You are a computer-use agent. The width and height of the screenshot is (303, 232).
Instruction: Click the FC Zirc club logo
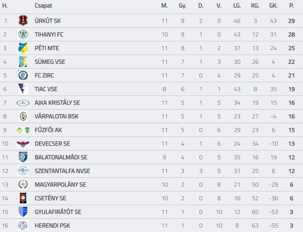(23, 75)
